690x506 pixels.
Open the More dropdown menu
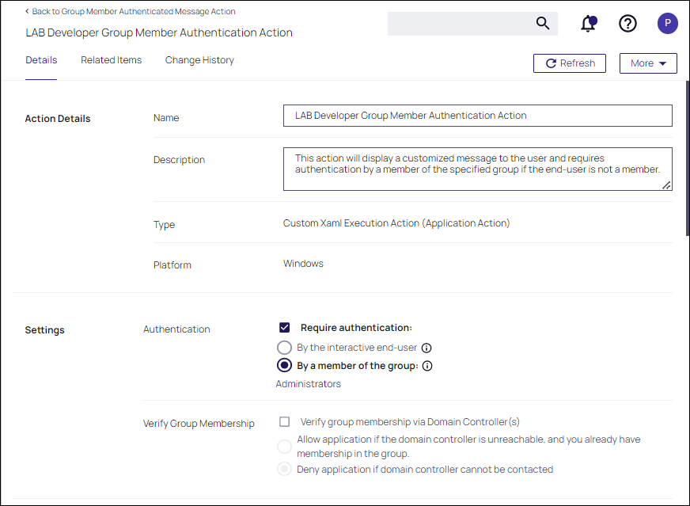click(648, 63)
